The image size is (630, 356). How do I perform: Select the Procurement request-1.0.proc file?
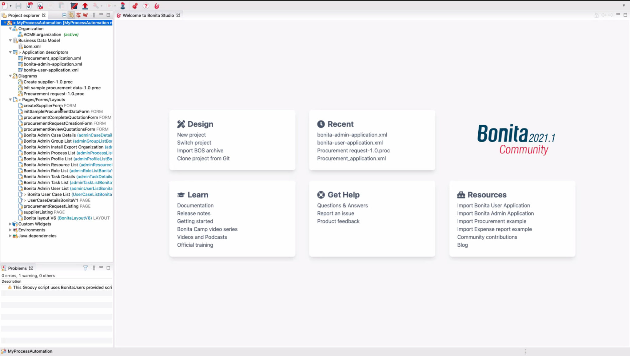point(54,94)
